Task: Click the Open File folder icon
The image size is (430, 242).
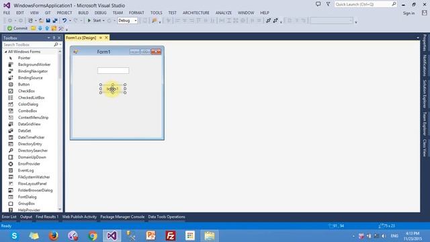Action: pyautogui.click(x=41, y=21)
